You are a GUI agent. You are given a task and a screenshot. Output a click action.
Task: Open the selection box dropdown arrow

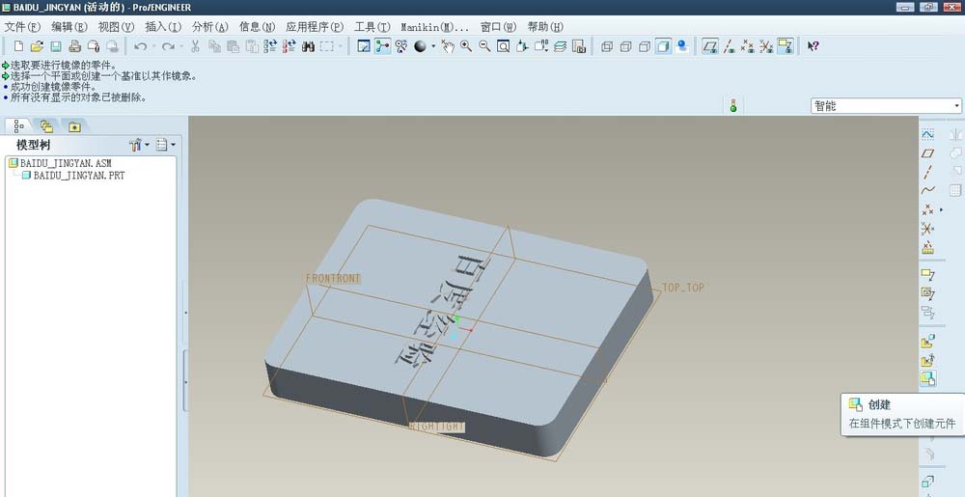click(x=341, y=46)
